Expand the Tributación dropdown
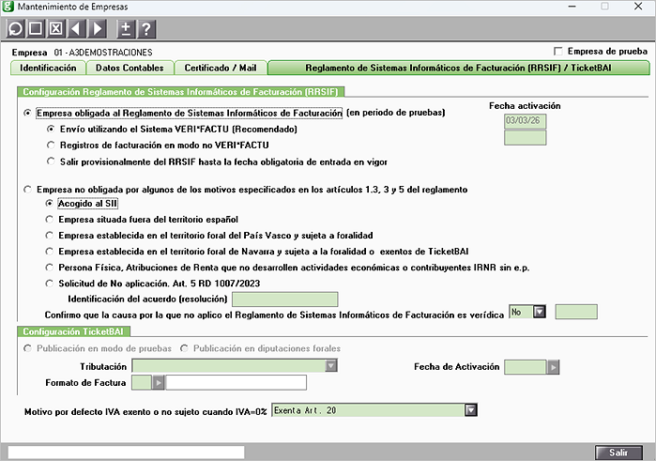 point(331,366)
